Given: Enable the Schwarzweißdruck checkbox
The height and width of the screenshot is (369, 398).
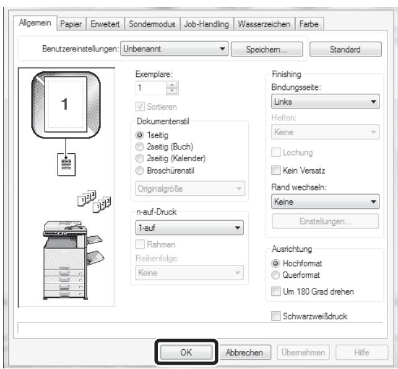Looking at the screenshot, I should click(276, 316).
